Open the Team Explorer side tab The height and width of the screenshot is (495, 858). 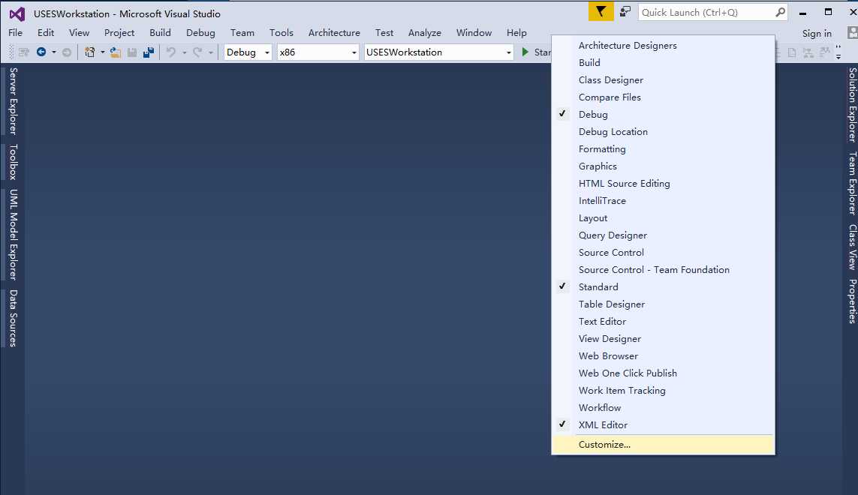point(852,183)
